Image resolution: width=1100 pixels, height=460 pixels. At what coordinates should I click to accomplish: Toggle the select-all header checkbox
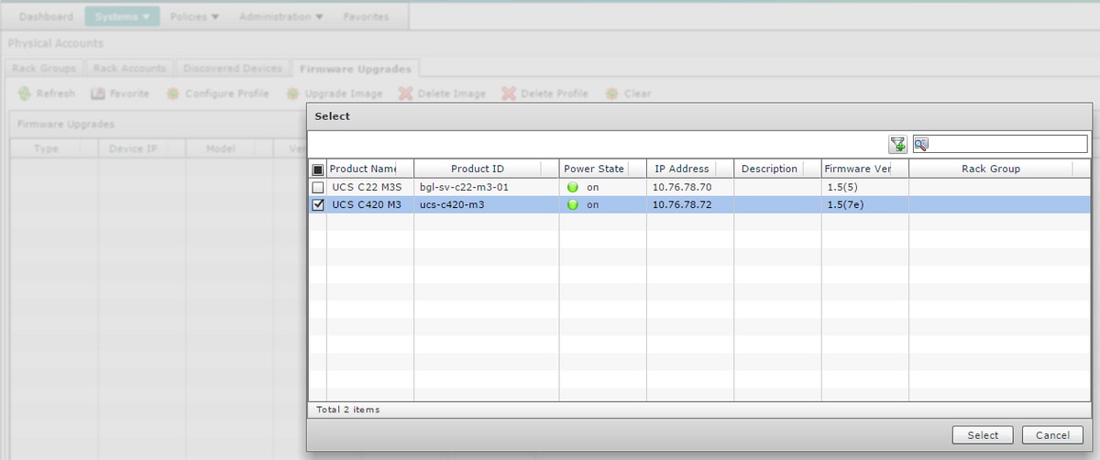(318, 170)
